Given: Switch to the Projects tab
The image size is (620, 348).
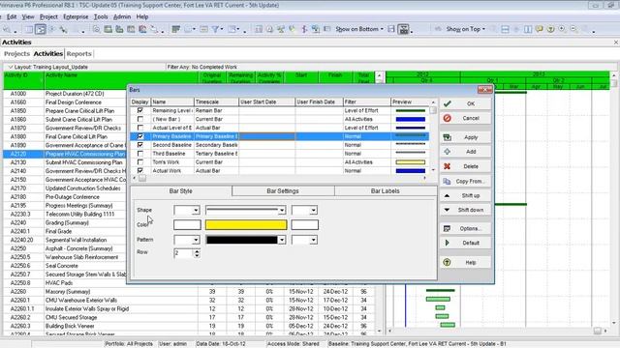Looking at the screenshot, I should [x=16, y=54].
